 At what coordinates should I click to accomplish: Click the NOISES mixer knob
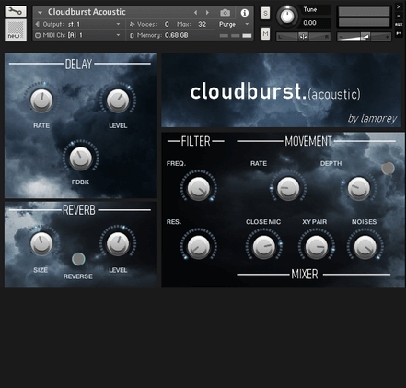point(365,247)
